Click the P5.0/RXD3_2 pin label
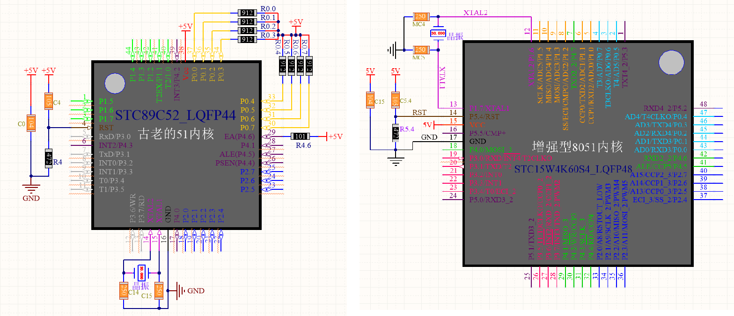 [492, 200]
